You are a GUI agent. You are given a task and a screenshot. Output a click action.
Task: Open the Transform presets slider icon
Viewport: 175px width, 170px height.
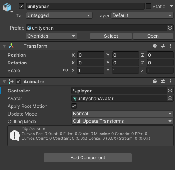(x=163, y=46)
